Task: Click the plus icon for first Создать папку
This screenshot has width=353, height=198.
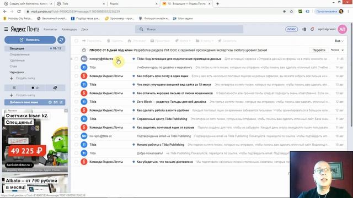Action: 12,78
